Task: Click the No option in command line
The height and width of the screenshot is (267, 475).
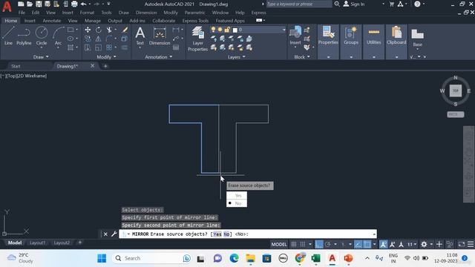Action: [x=226, y=234]
